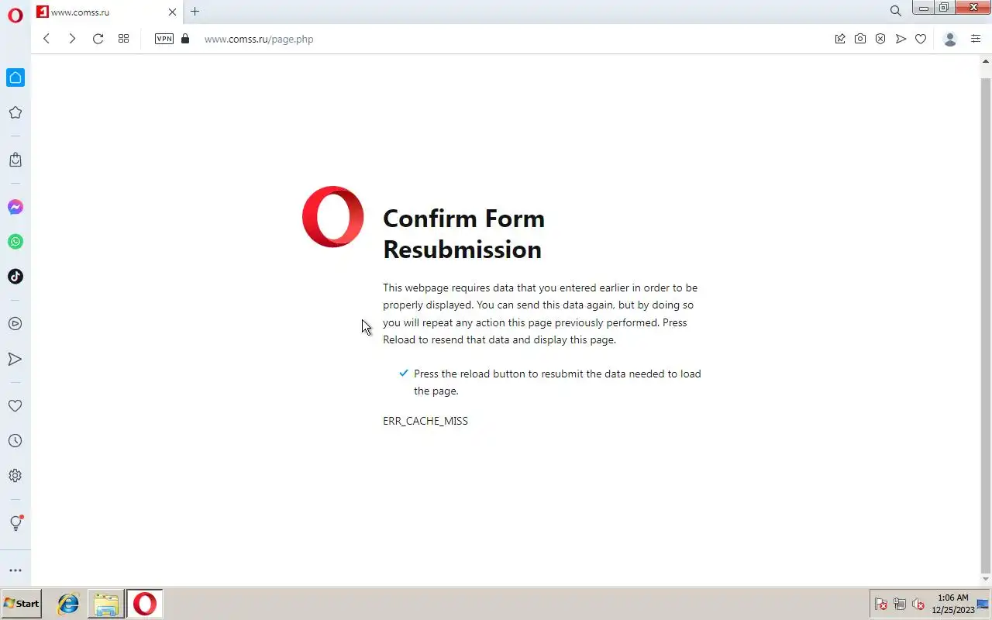
Task: Click the scrollbar down arrow
Action: coord(986,580)
